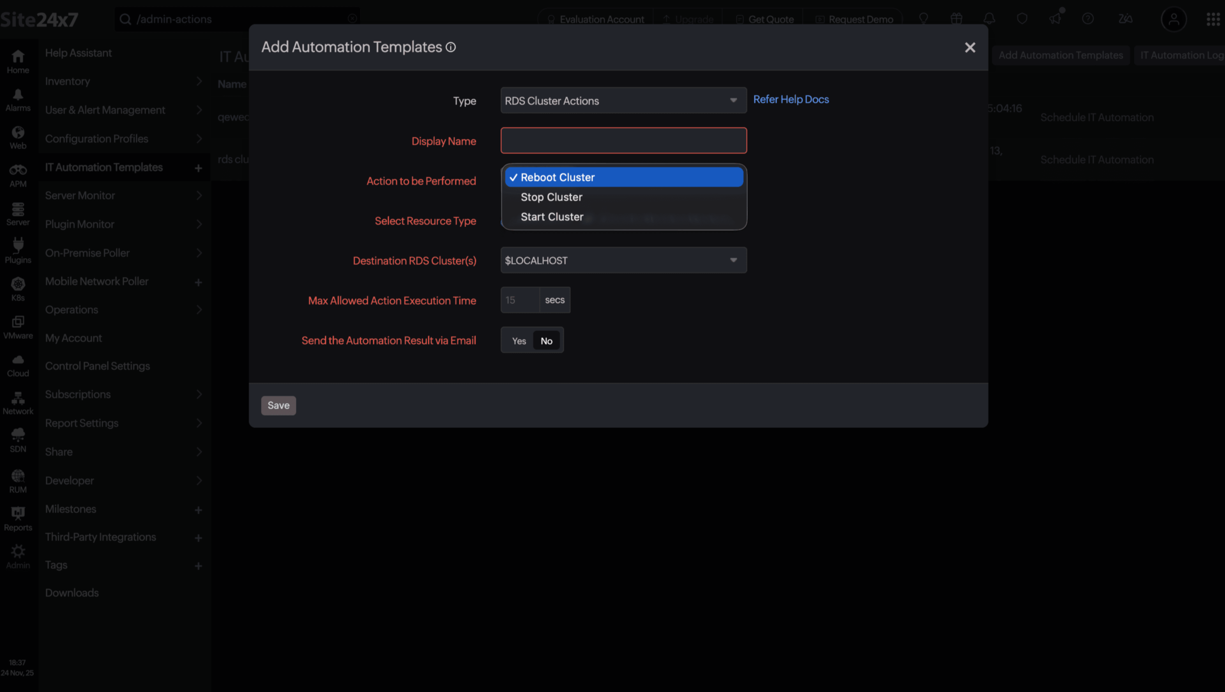Screen dimensions: 1225x692
Task: Open the APM icon in left rail
Action: [x=18, y=175]
